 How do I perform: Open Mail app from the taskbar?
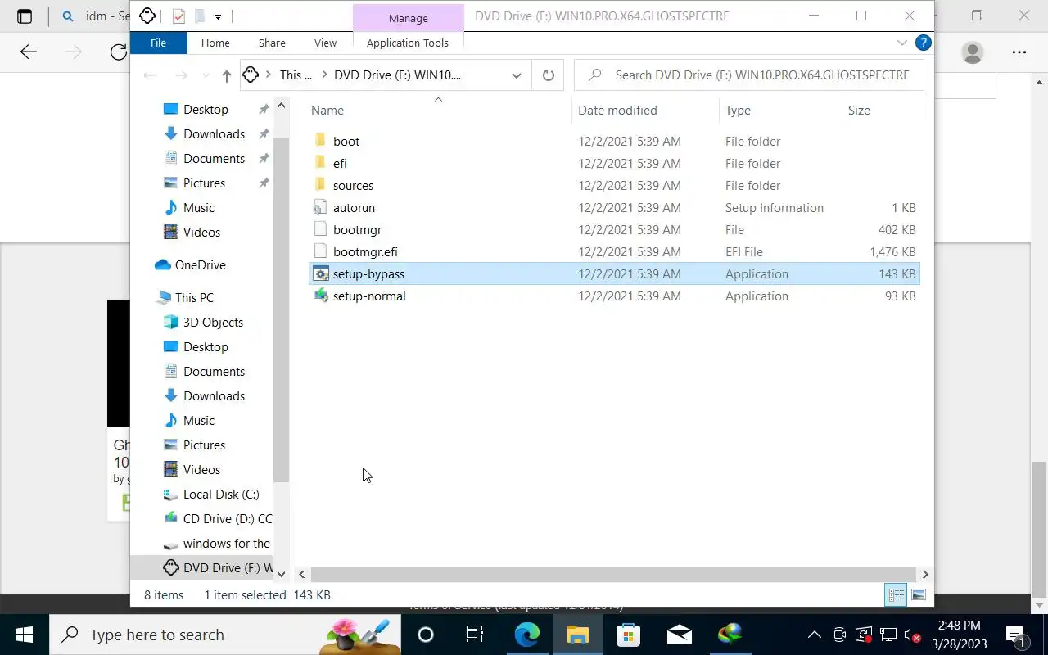coord(679,635)
